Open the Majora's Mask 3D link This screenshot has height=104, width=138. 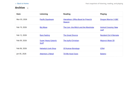[107, 41]
